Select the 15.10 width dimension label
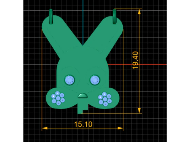The image size is (190, 142). [x=83, y=124]
